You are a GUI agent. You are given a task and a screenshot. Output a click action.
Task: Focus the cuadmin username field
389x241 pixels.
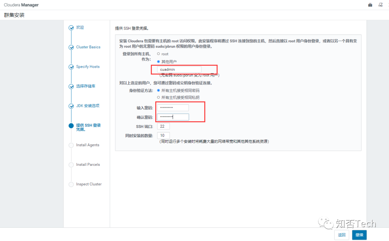[179, 69]
